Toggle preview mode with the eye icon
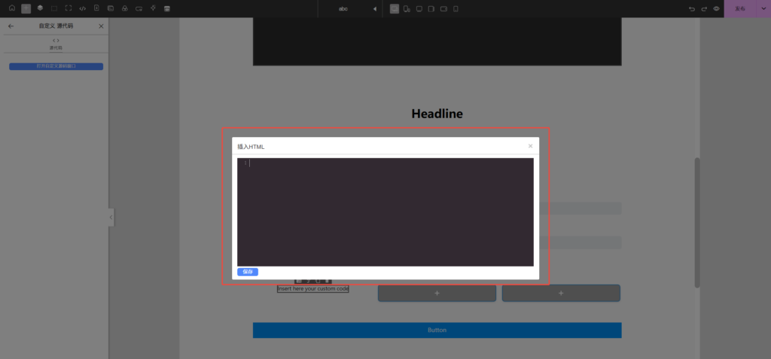Viewport: 771px width, 359px height. 716,8
